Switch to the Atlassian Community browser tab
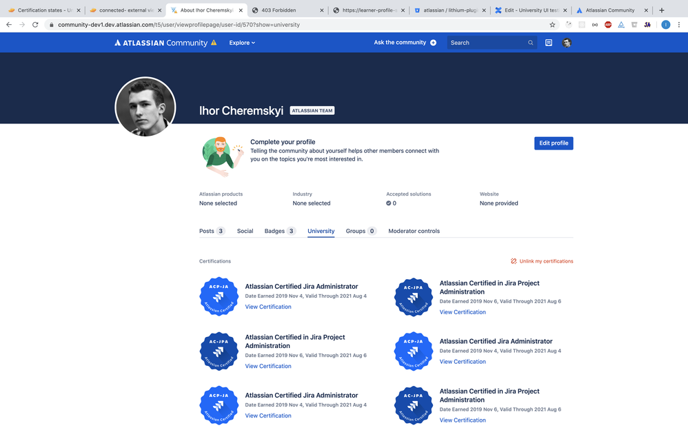 click(x=612, y=10)
